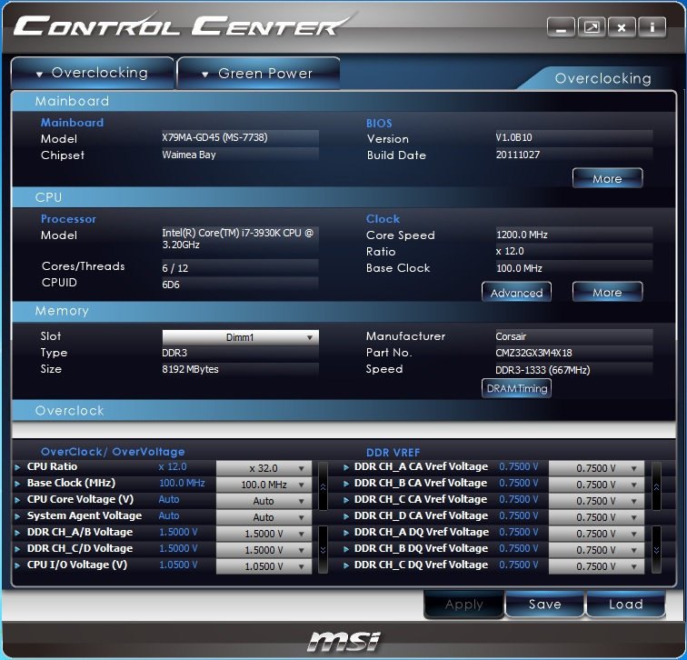Click arrow icon beside CPU I/O Voltage (V)
The height and width of the screenshot is (660, 687).
pos(17,565)
